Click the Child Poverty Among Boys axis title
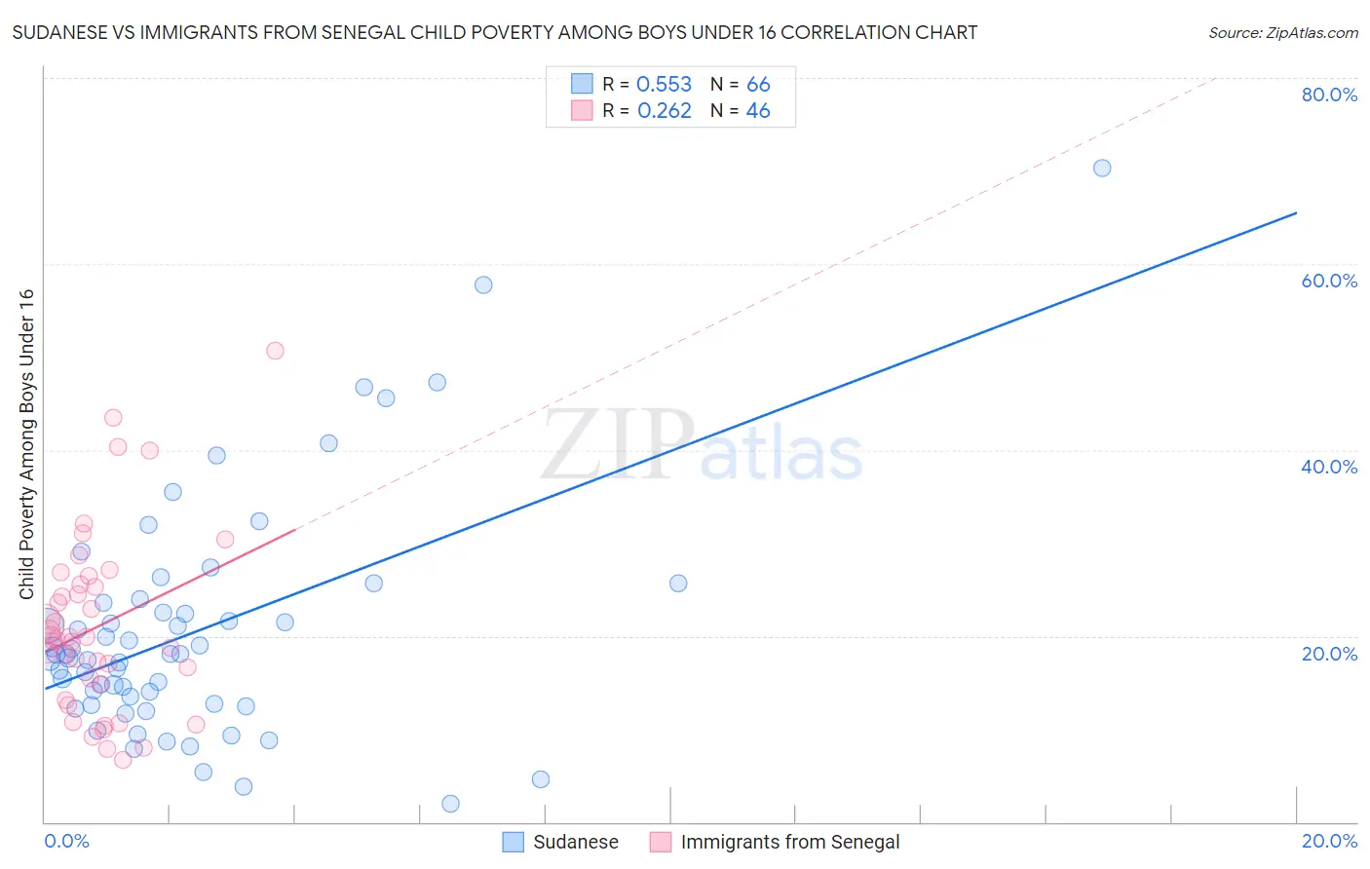This screenshot has width=1370, height=869. (x=26, y=444)
